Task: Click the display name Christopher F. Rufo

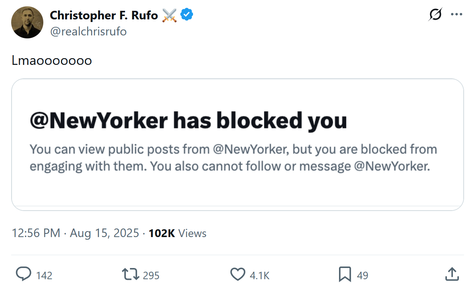Action: [104, 15]
